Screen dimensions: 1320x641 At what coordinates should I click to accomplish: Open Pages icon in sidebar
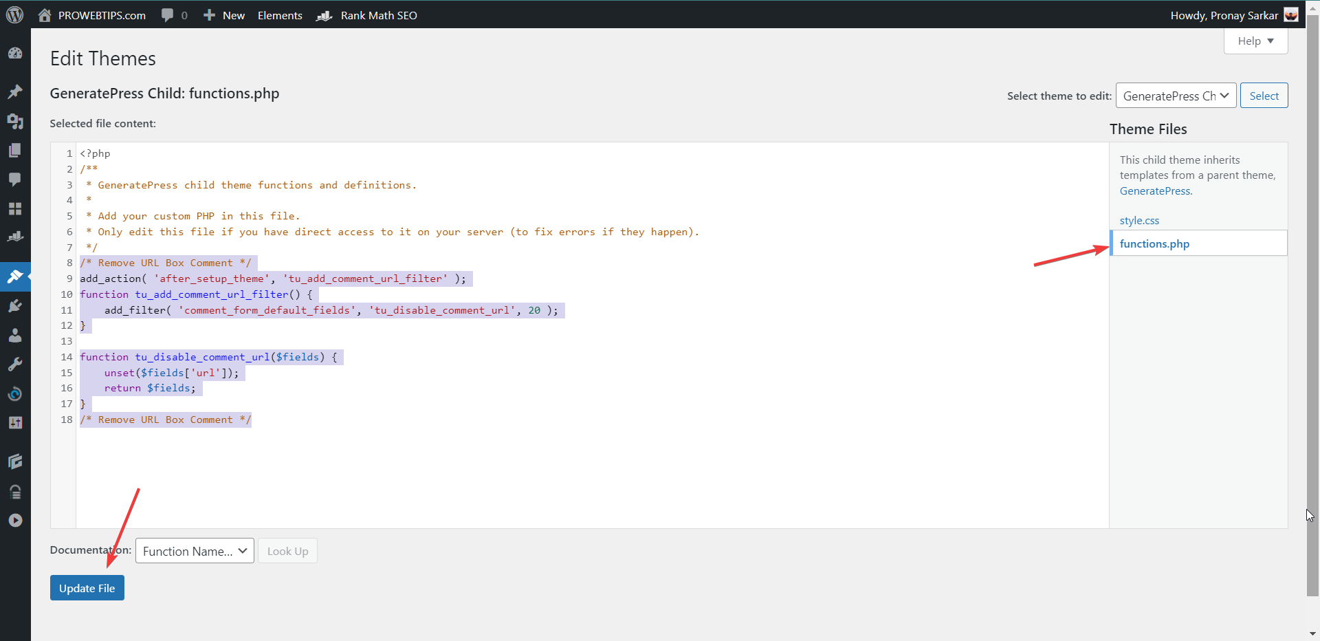point(15,151)
